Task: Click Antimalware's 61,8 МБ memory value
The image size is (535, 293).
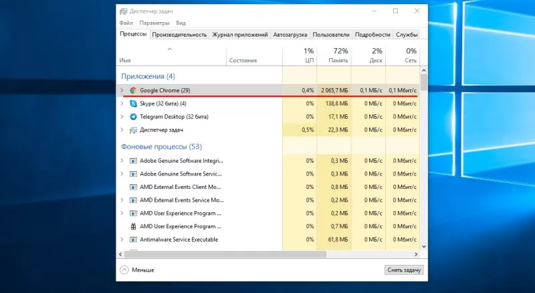Action: pos(338,240)
